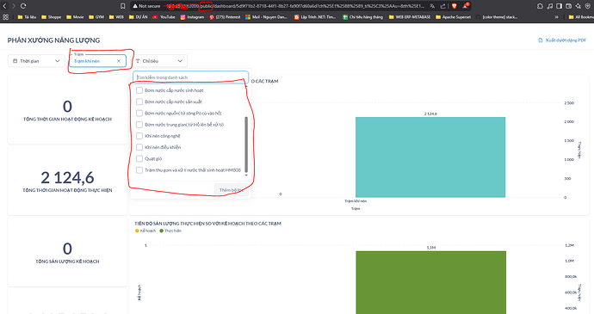The height and width of the screenshot is (314, 594).
Task: Click the PDF export icon next to Xuất dưới dạng PDF
Action: tap(541, 40)
